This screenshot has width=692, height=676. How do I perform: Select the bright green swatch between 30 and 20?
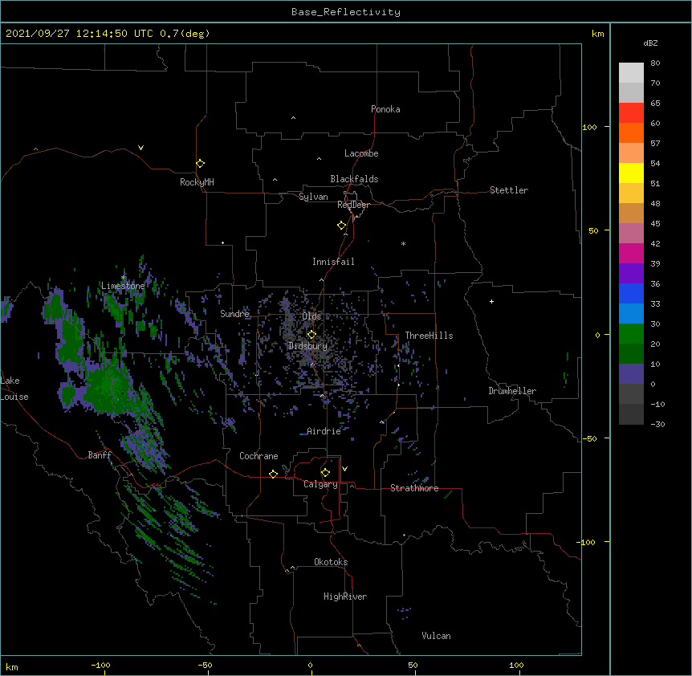point(631,334)
